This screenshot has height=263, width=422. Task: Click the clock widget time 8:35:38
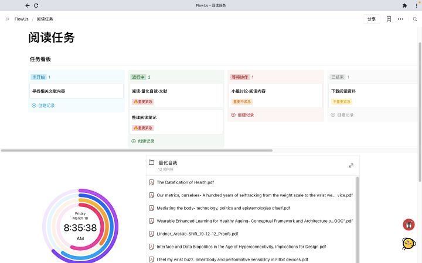[x=80, y=228]
